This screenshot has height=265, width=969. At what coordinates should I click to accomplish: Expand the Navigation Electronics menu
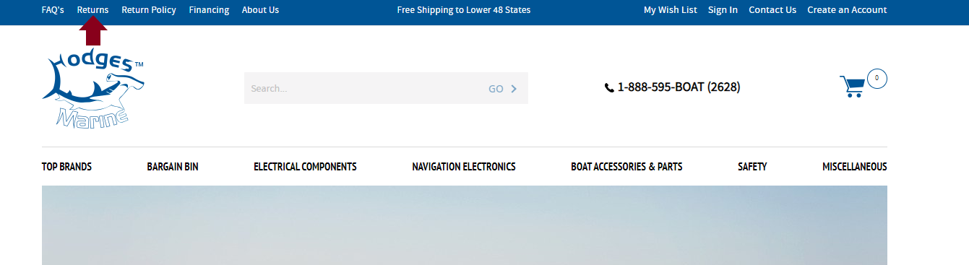tap(464, 167)
